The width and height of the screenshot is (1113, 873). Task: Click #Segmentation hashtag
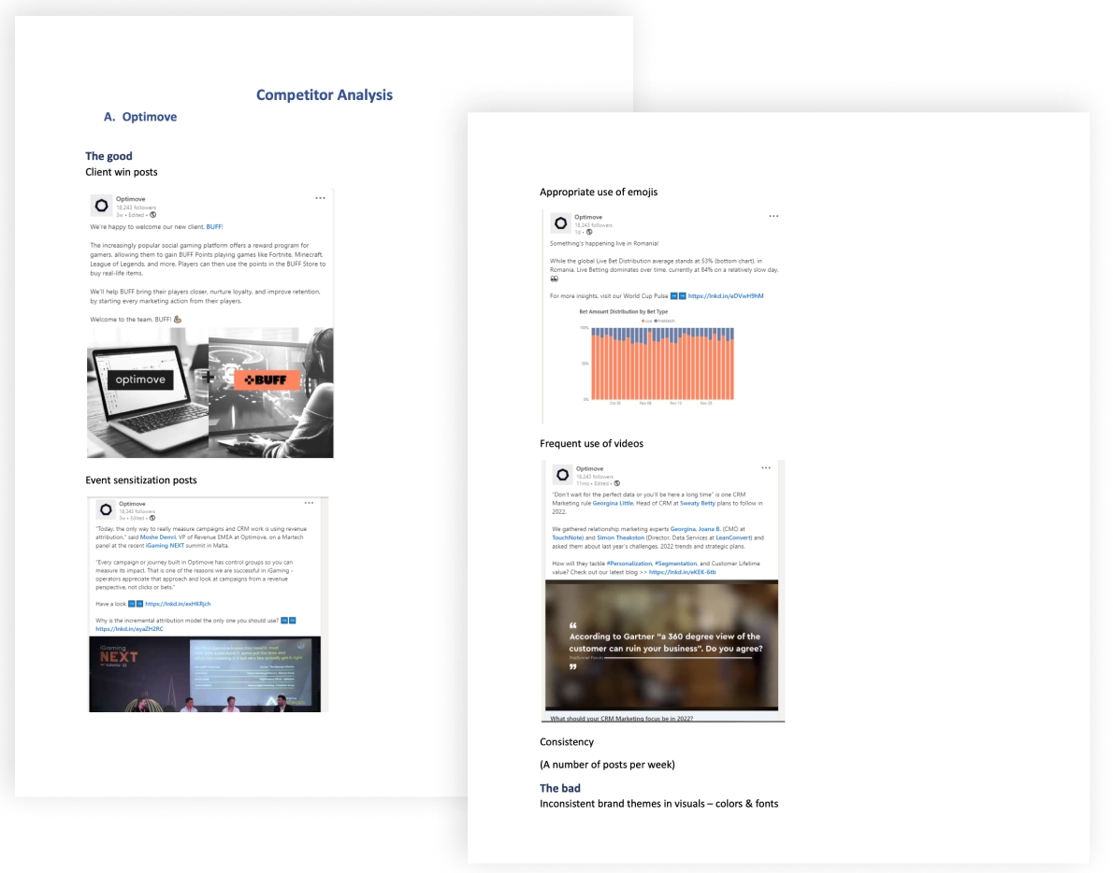click(x=675, y=564)
